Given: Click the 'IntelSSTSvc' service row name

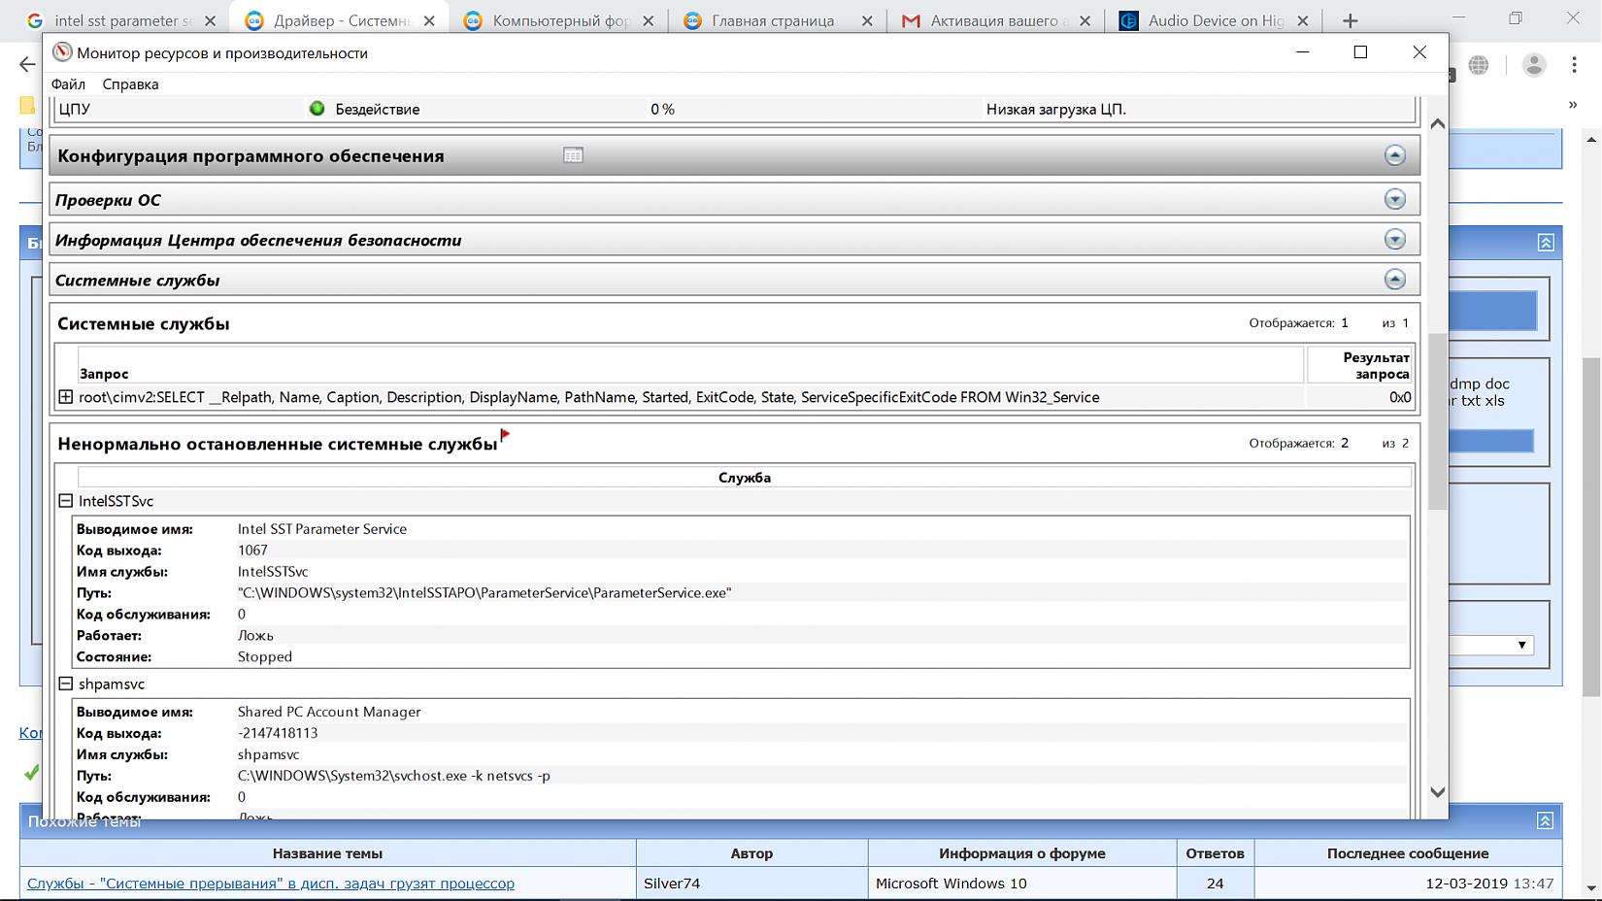Looking at the screenshot, I should [x=116, y=501].
